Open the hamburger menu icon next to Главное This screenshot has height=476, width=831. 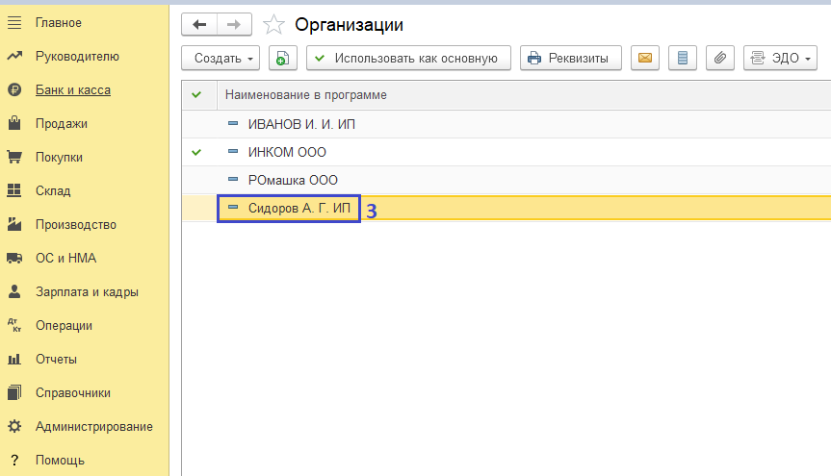[14, 22]
